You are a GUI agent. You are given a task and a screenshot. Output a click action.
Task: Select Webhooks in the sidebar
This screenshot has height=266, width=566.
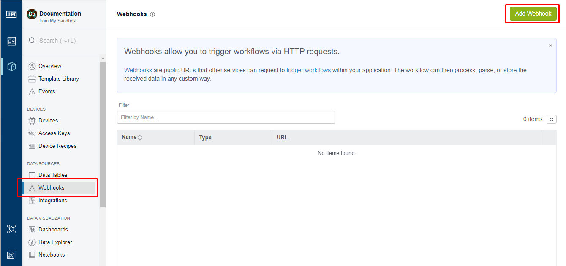(x=58, y=187)
